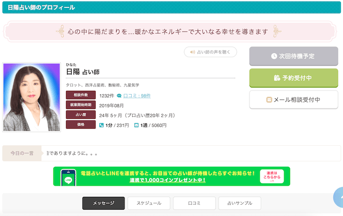Play the 占い師の声を聴く voice sample
This screenshot has height=216, width=343.
[210, 52]
